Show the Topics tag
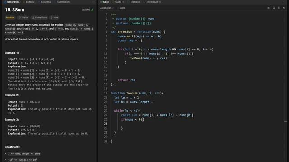This screenshot has height=162, width=289. click(23, 18)
